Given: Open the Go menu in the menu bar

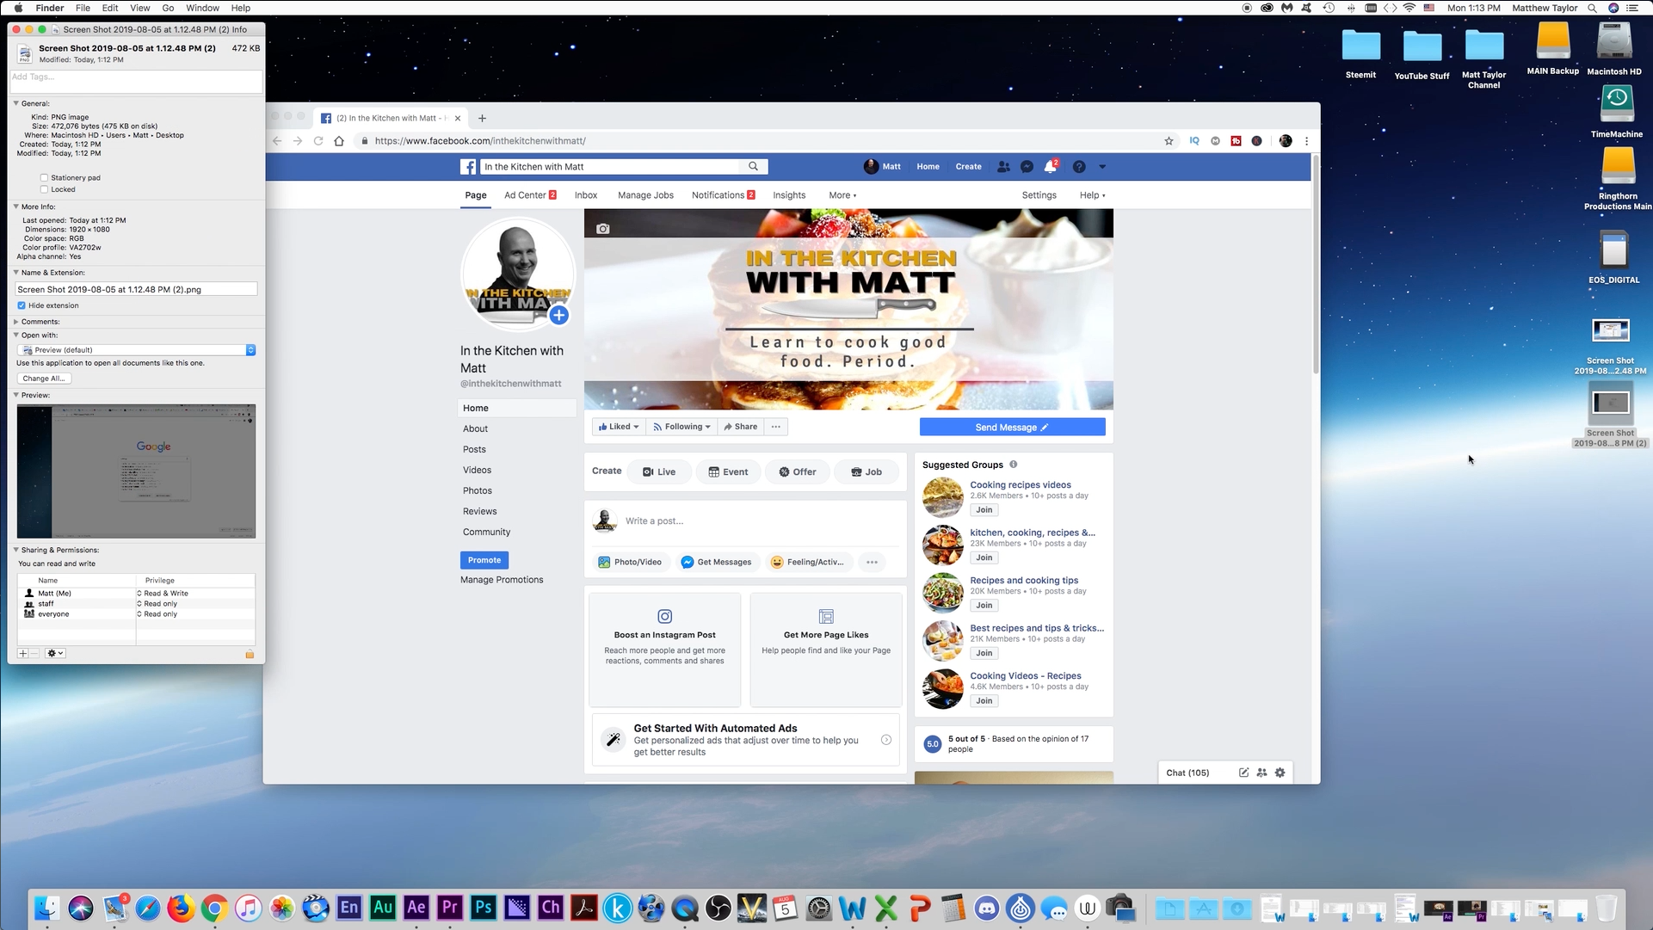Looking at the screenshot, I should 168,8.
